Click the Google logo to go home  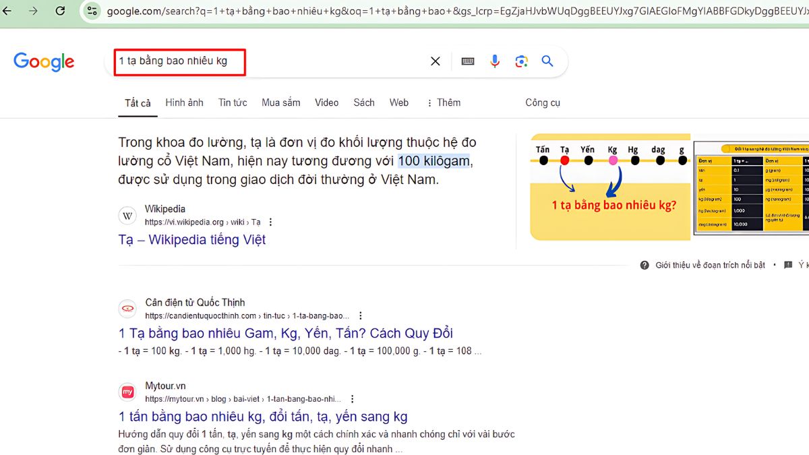pyautogui.click(x=43, y=62)
